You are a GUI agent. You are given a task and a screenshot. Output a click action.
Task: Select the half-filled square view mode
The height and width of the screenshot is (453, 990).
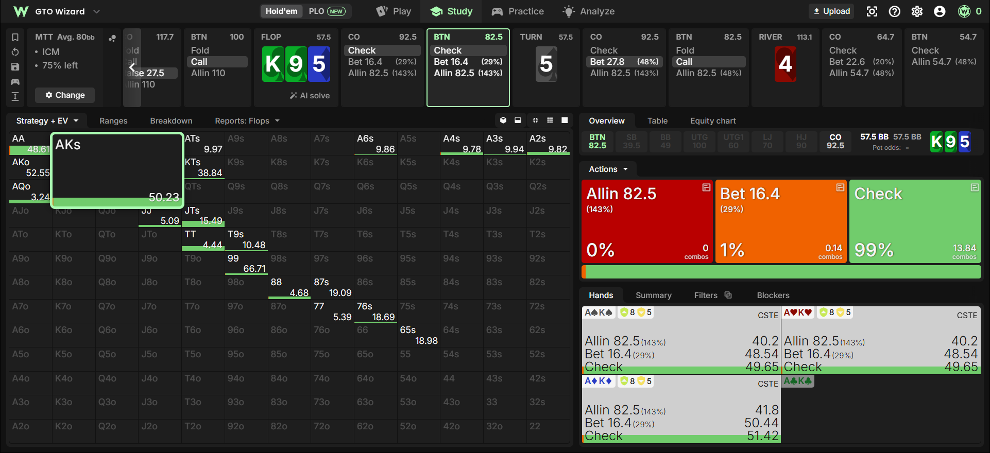click(x=518, y=120)
